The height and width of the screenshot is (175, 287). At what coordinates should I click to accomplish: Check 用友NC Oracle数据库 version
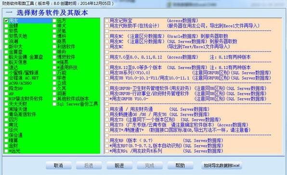(x=107, y=36)
